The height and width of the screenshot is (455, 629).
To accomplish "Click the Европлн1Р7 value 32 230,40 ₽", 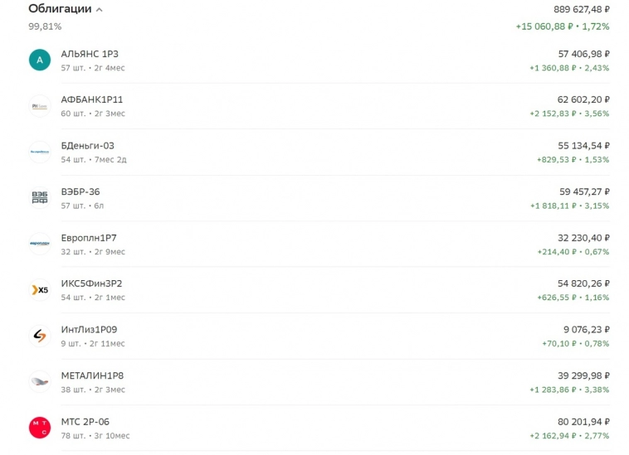I will [x=584, y=238].
